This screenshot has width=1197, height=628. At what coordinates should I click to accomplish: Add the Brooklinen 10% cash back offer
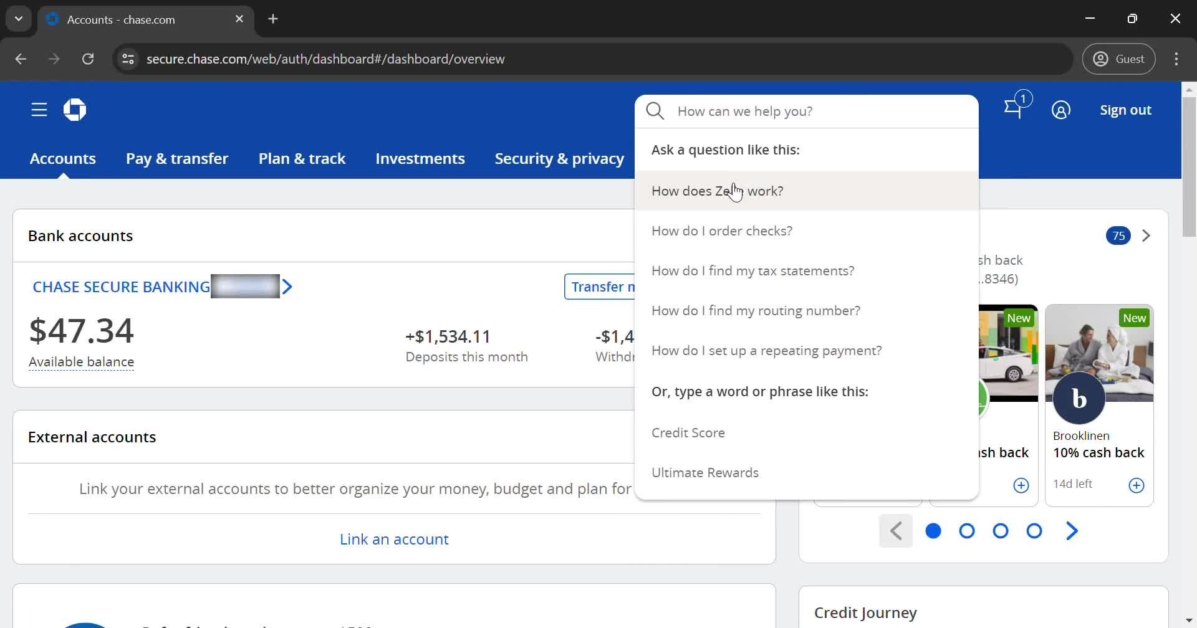point(1136,485)
